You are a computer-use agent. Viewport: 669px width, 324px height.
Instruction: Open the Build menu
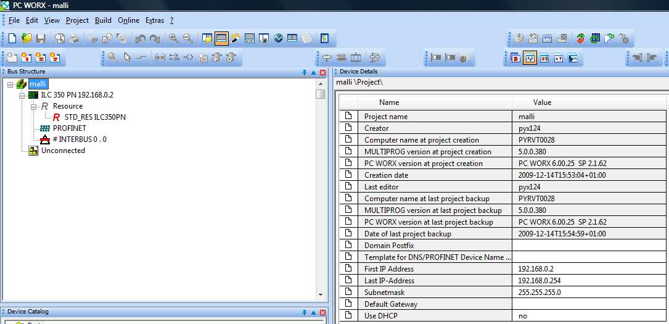103,20
